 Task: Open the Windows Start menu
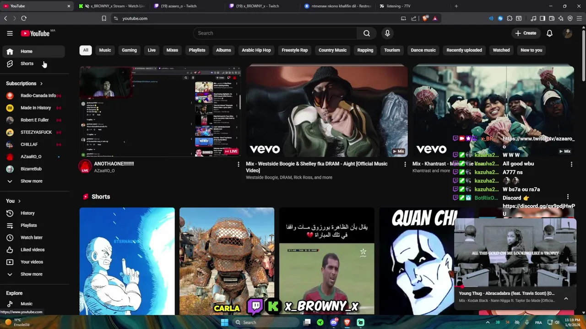(224, 322)
